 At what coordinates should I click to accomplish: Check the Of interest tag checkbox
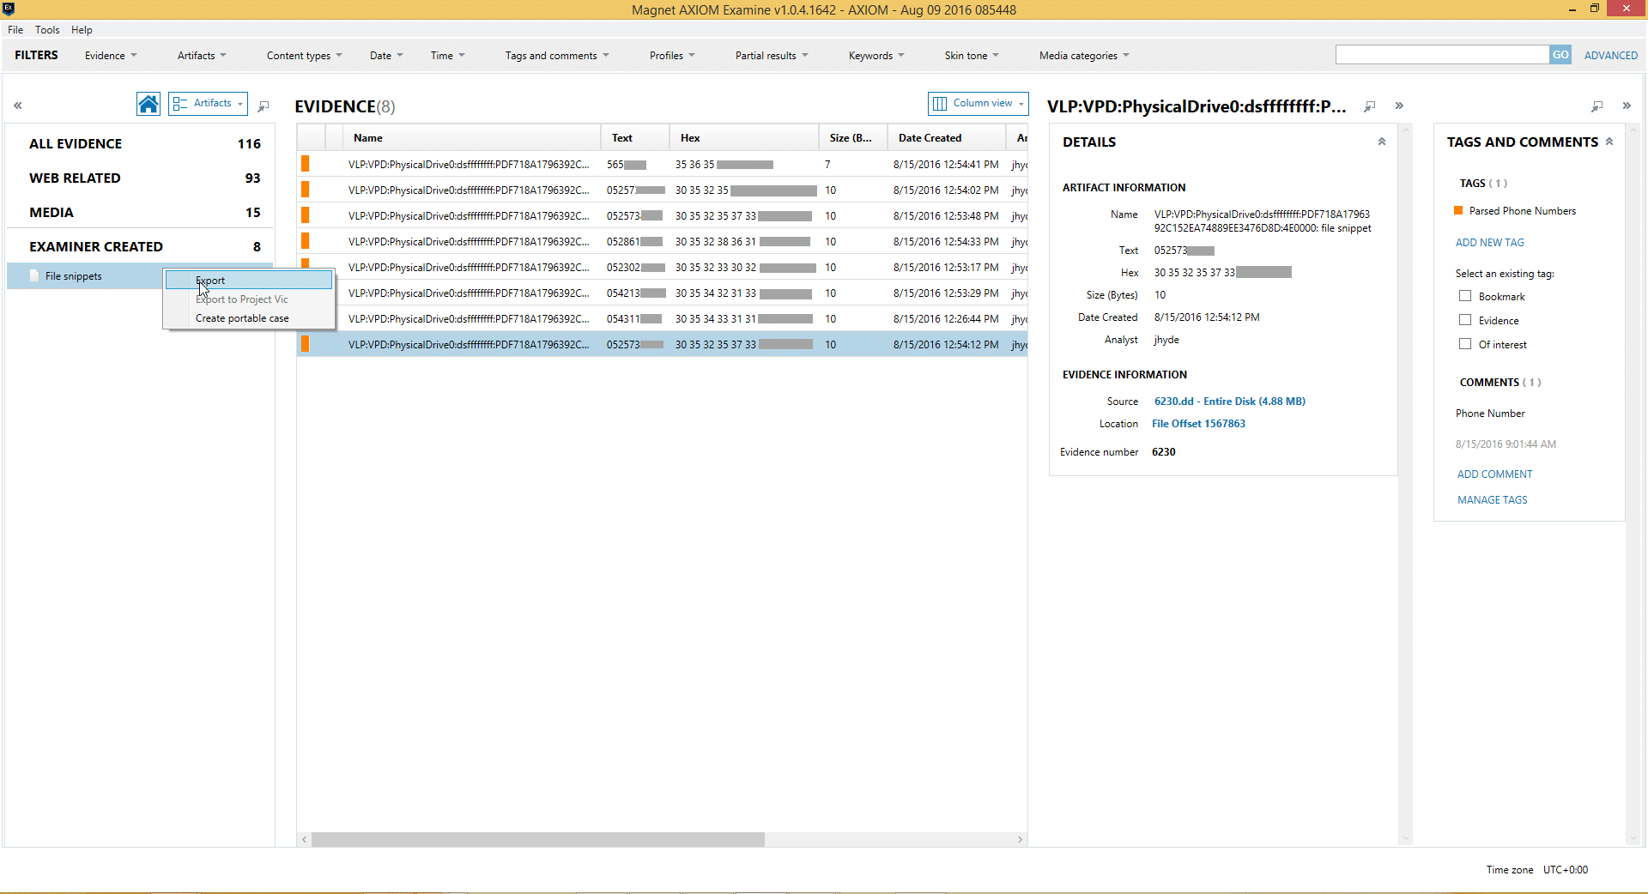[1465, 344]
